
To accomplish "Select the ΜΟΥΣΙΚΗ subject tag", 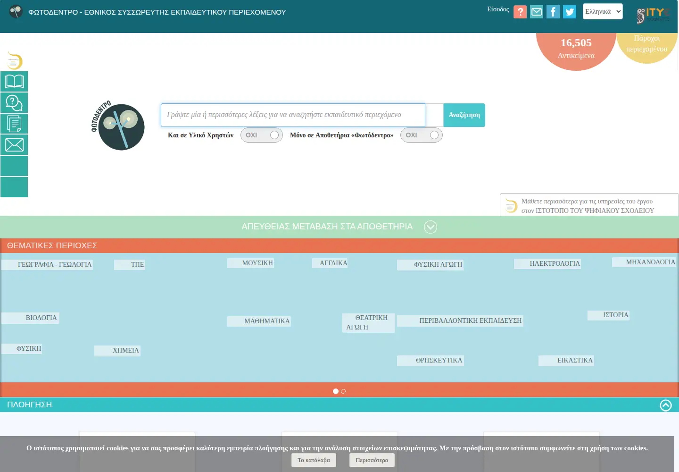I will coord(250,263).
